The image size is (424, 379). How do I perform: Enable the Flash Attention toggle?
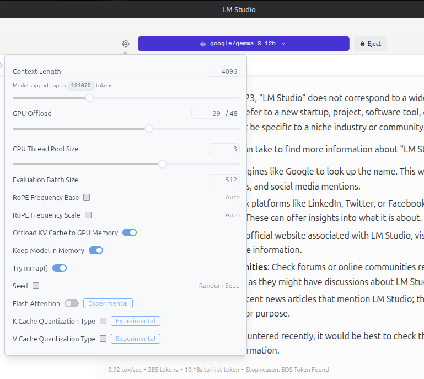click(72, 303)
